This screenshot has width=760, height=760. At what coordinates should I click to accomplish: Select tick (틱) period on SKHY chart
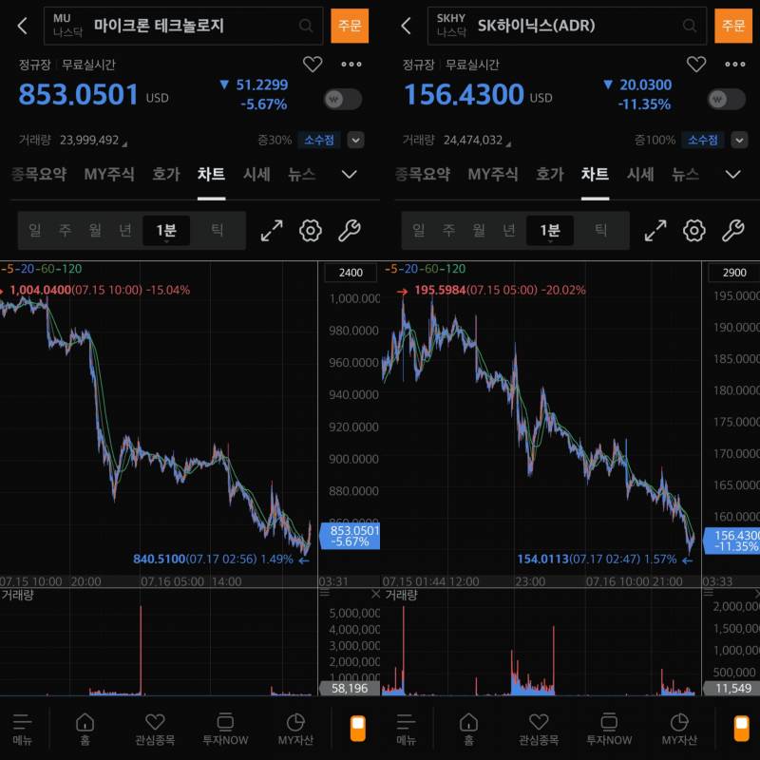(601, 230)
